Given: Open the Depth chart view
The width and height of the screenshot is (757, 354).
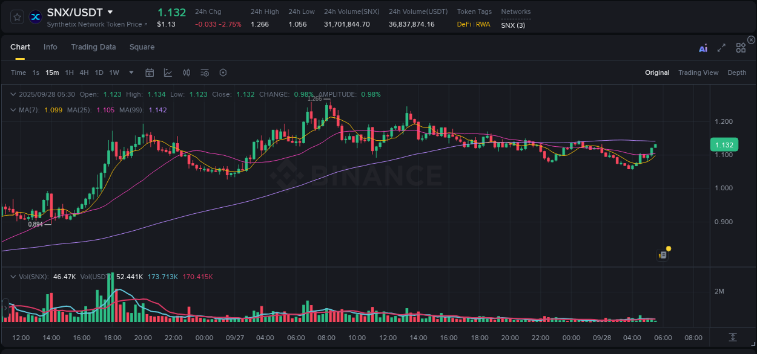Looking at the screenshot, I should [737, 72].
